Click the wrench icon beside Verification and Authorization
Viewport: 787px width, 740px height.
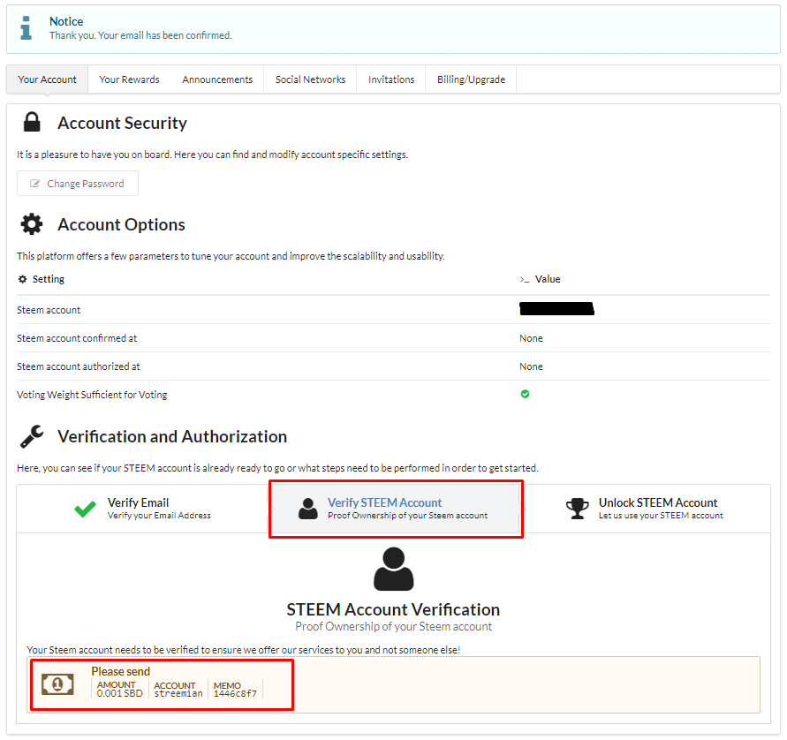tap(32, 436)
